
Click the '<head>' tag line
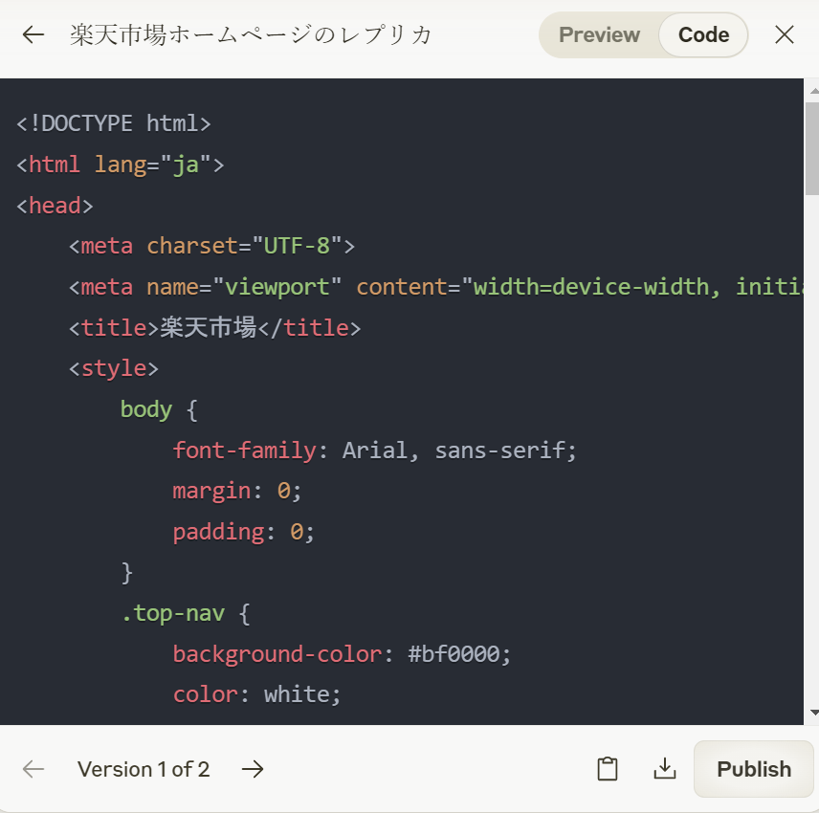(55, 206)
